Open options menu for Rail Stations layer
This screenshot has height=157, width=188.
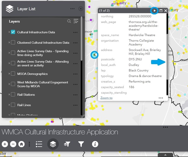pos(75,95)
